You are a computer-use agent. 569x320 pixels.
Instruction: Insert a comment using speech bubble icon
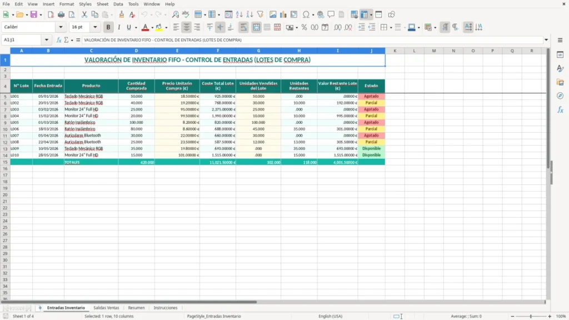click(x=331, y=14)
